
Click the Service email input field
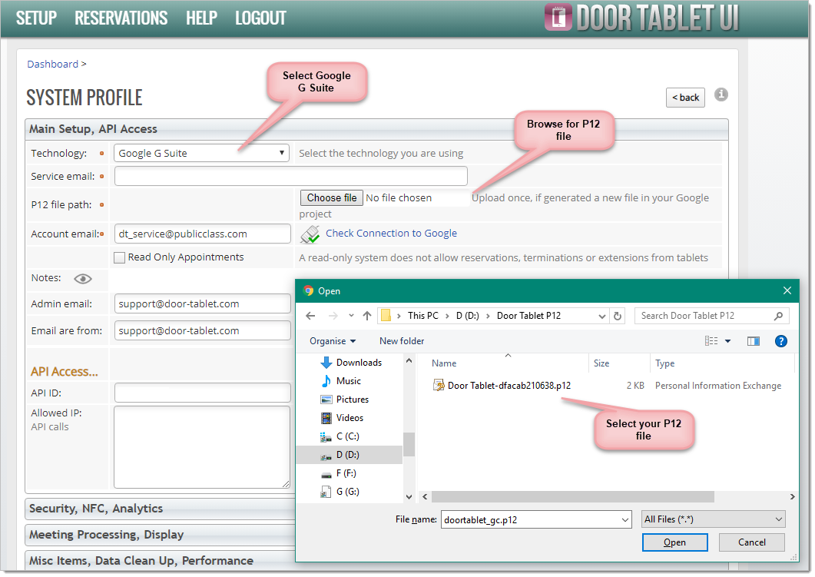coord(290,177)
